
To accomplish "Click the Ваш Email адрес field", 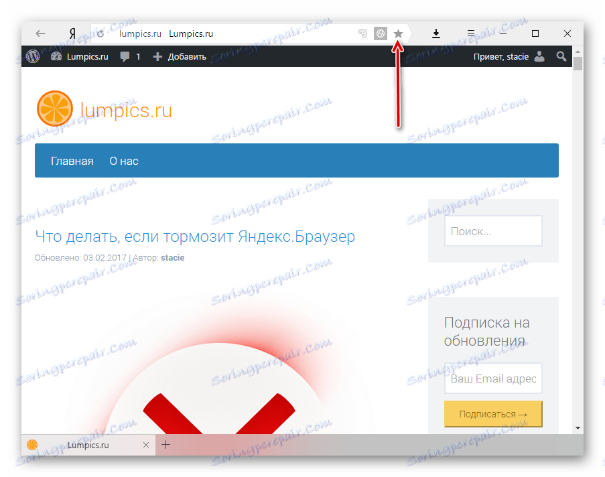I will (x=493, y=379).
